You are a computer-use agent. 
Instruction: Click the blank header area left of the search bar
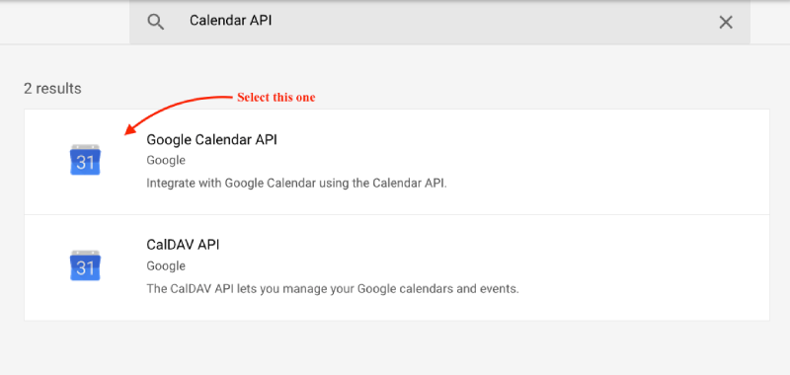coord(64,22)
